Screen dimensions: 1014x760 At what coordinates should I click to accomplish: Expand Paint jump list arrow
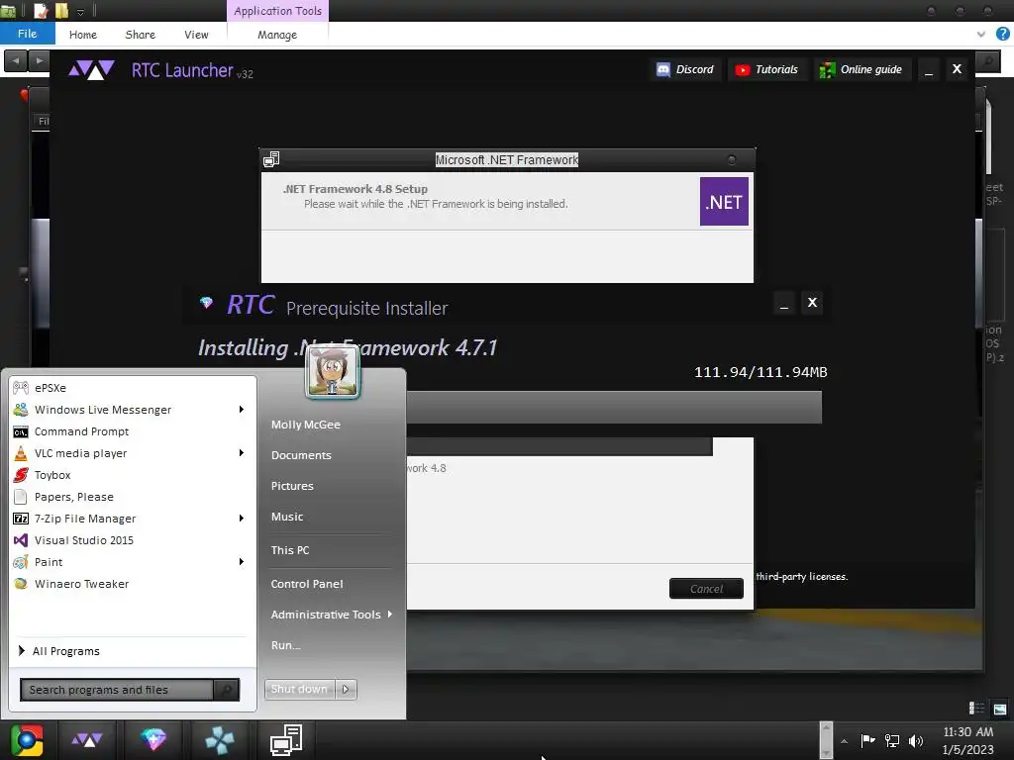tap(242, 562)
